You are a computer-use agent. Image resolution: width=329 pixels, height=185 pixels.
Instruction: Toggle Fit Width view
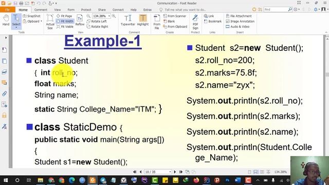coord(65,21)
